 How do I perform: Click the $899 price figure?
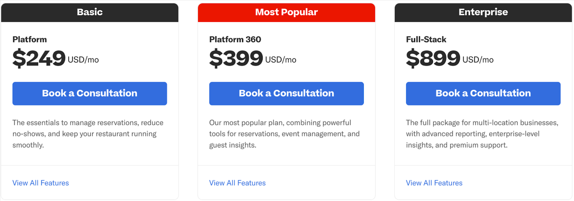point(433,59)
